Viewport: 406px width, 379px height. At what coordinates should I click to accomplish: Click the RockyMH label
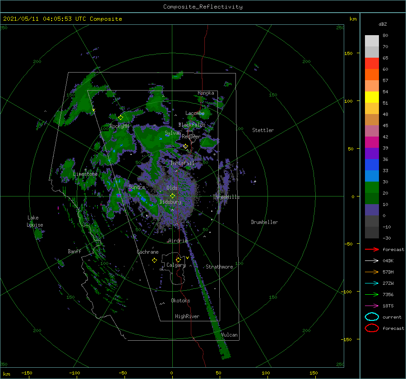point(119,126)
